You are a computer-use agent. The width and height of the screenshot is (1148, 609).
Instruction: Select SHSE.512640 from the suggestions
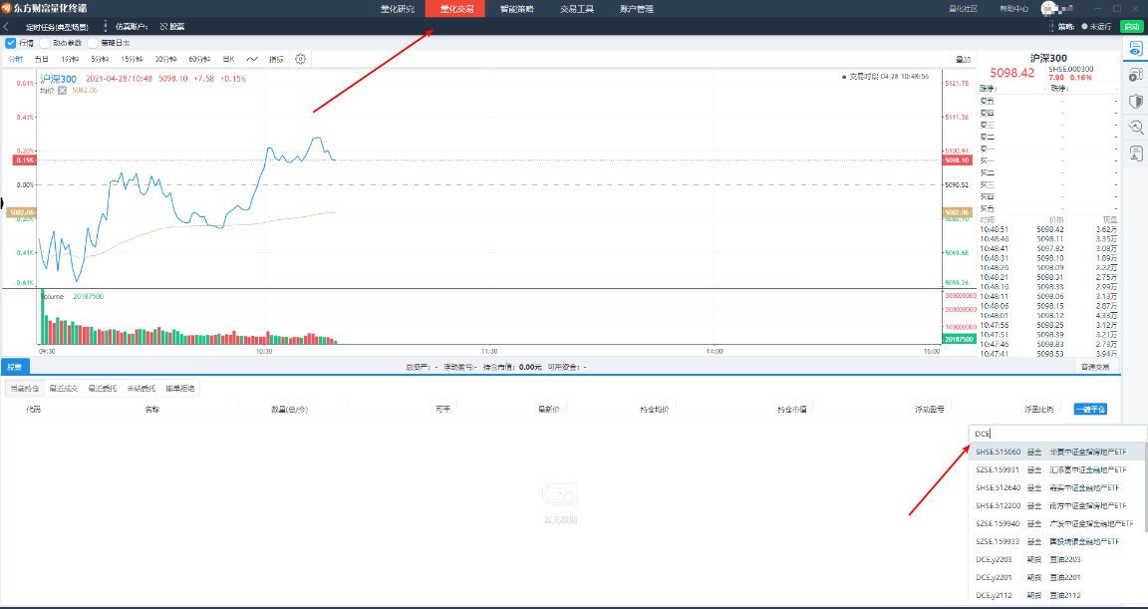[x=1057, y=487]
